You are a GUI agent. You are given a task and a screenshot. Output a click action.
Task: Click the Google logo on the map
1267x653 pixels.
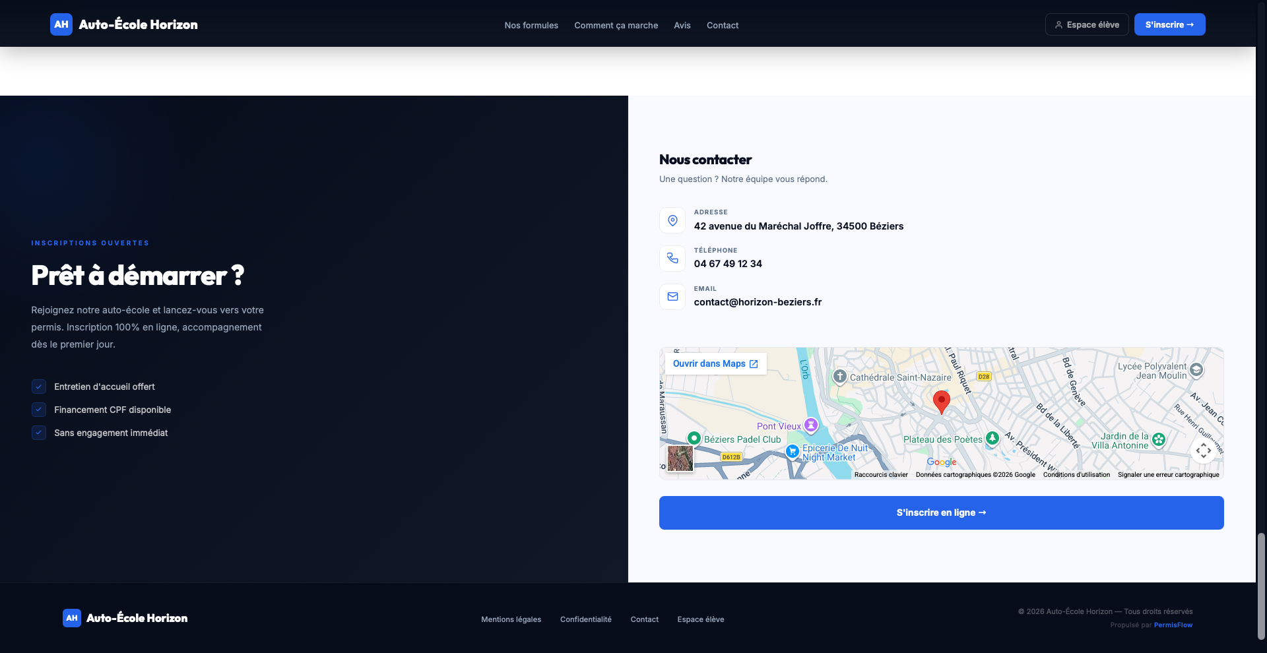point(941,462)
